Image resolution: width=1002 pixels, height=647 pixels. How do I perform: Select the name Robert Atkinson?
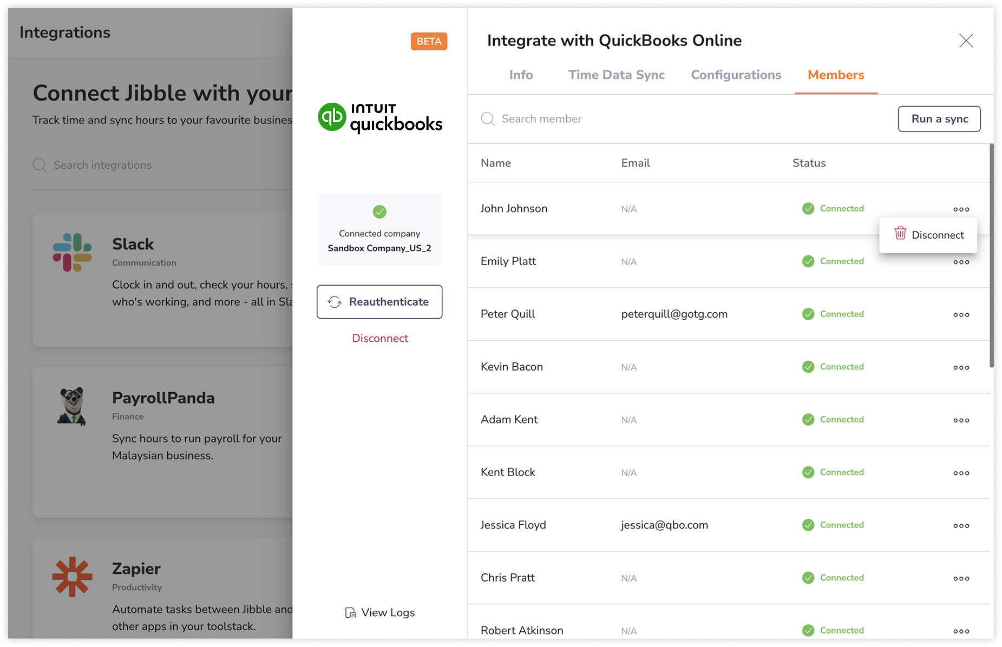click(x=522, y=631)
